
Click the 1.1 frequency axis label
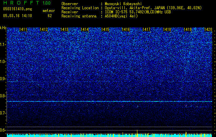point(3,45)
